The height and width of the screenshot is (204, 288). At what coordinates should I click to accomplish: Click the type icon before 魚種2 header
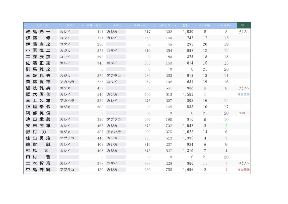click(107, 26)
